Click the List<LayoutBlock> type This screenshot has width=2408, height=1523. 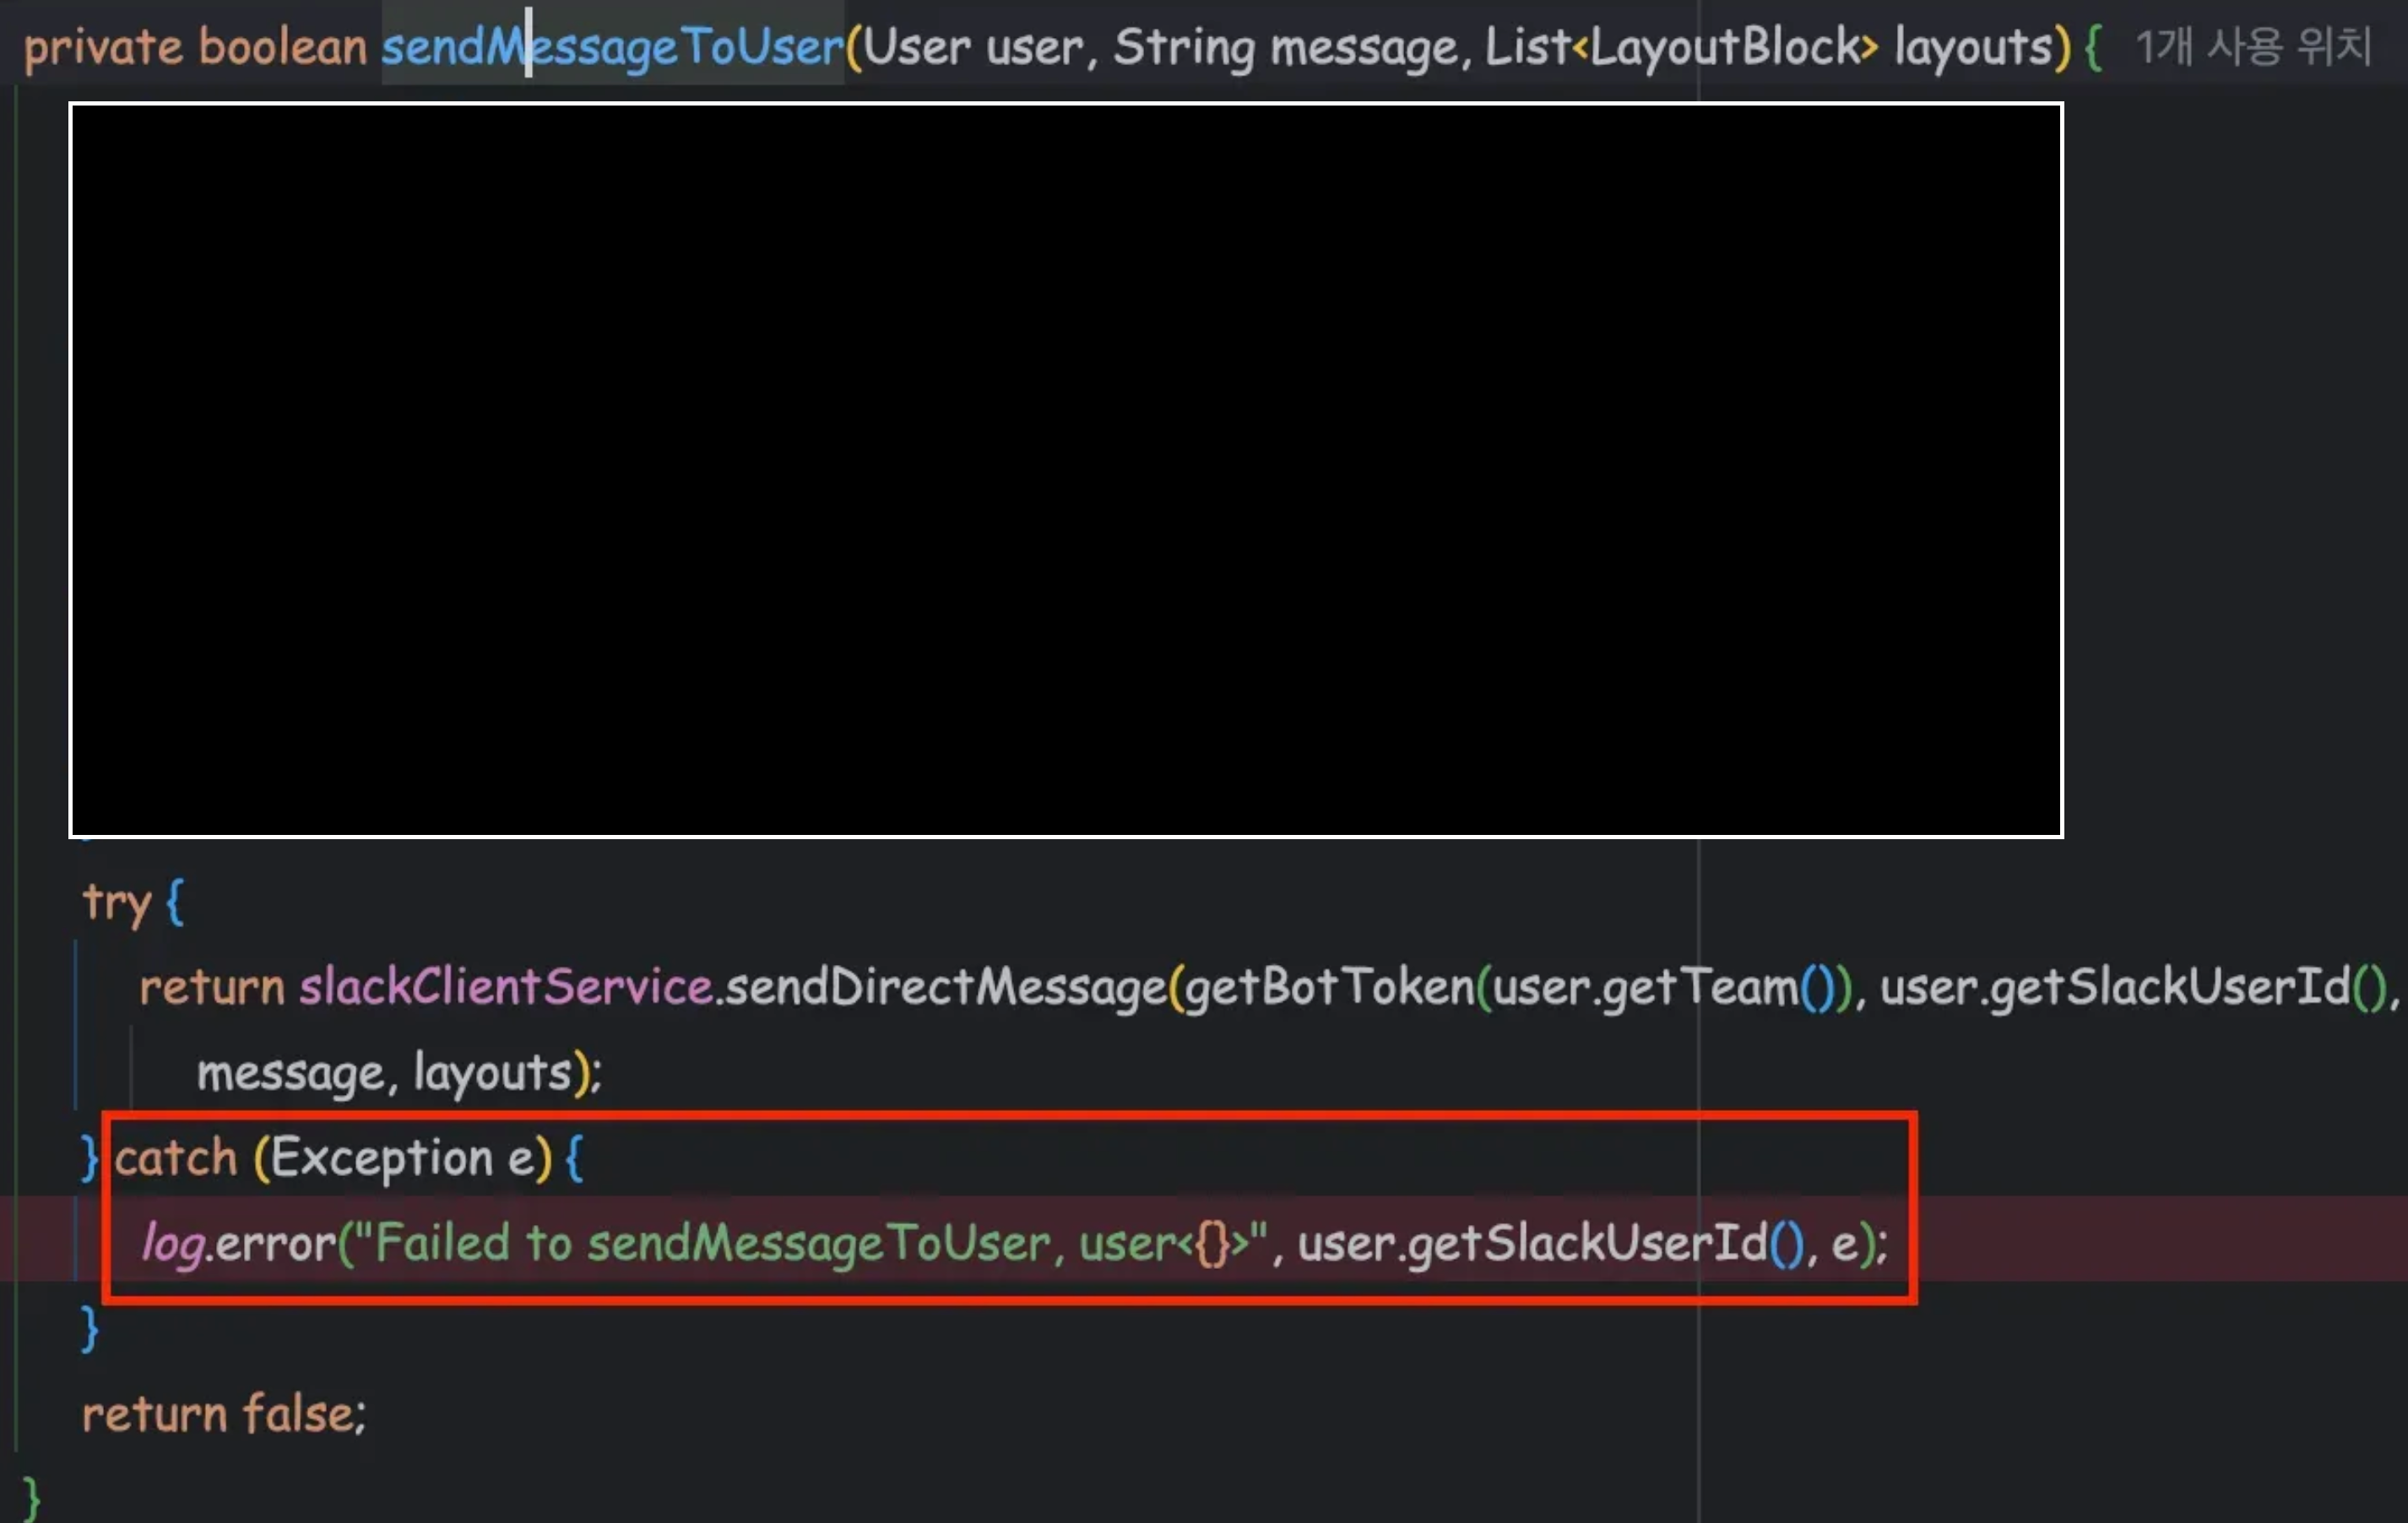pos(1681,47)
